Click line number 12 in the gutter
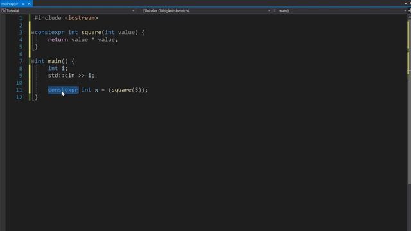This screenshot has height=231, width=411. 19,97
